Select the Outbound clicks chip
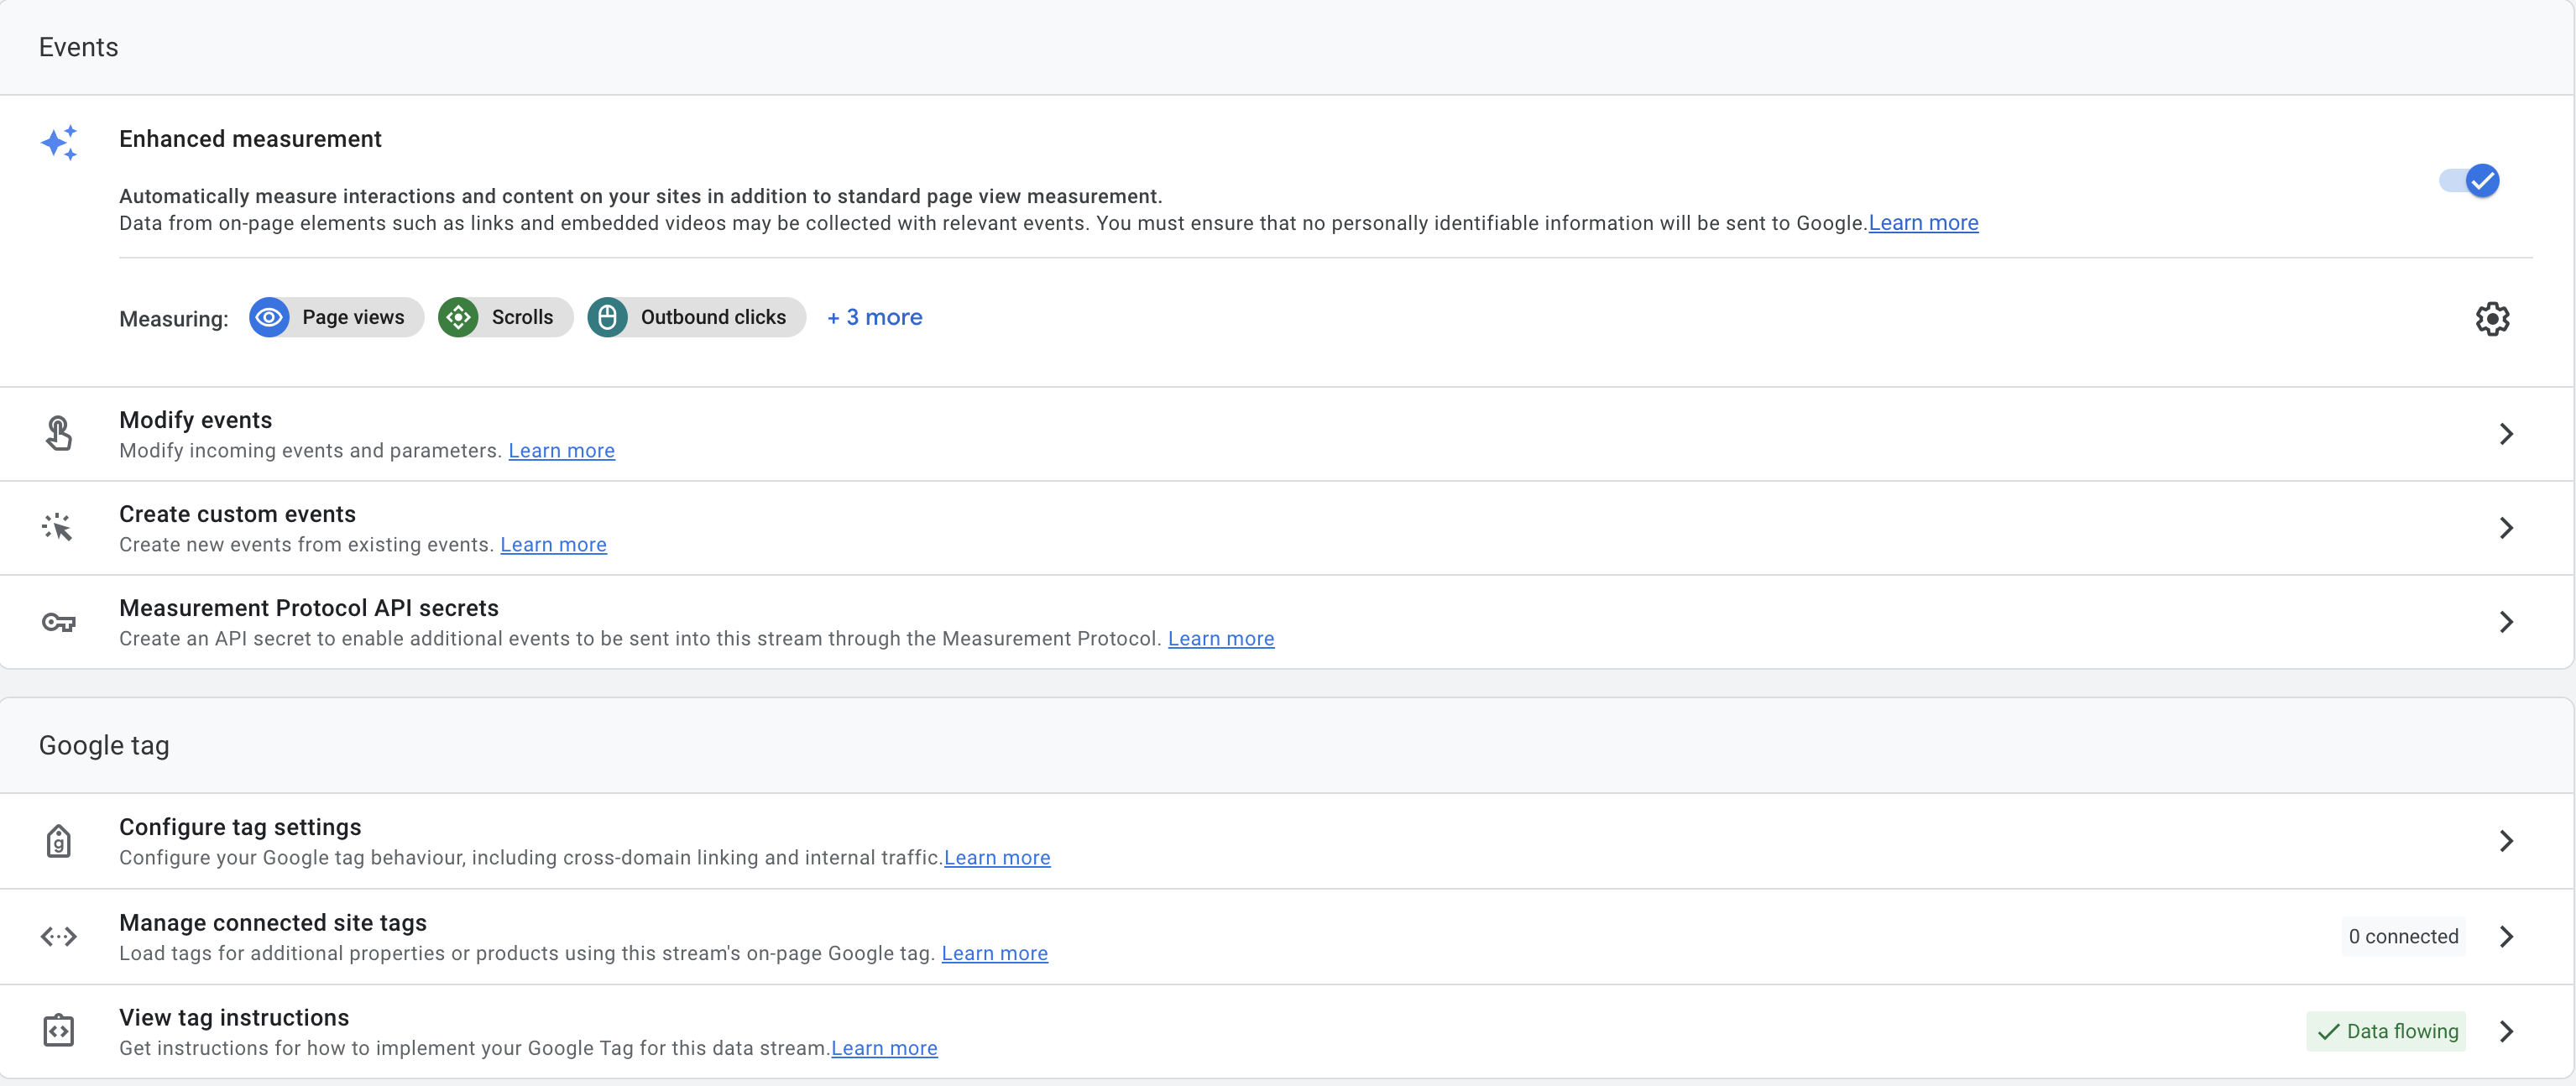 696,317
